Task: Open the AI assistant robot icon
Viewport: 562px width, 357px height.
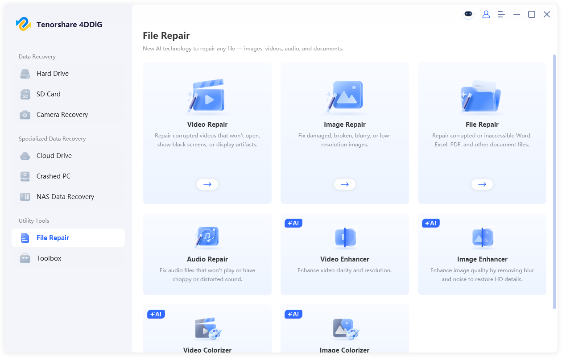Action: (x=468, y=14)
